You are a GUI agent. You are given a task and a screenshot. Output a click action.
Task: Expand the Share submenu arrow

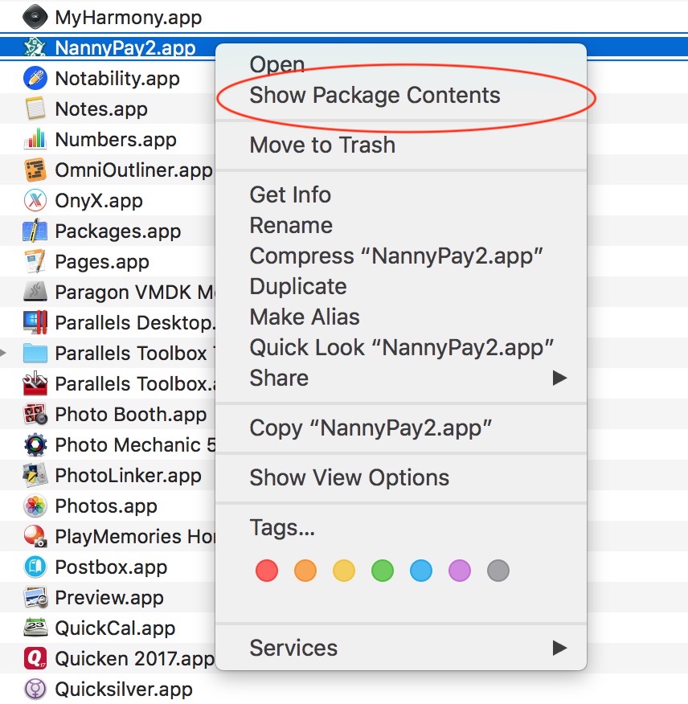[x=559, y=378]
